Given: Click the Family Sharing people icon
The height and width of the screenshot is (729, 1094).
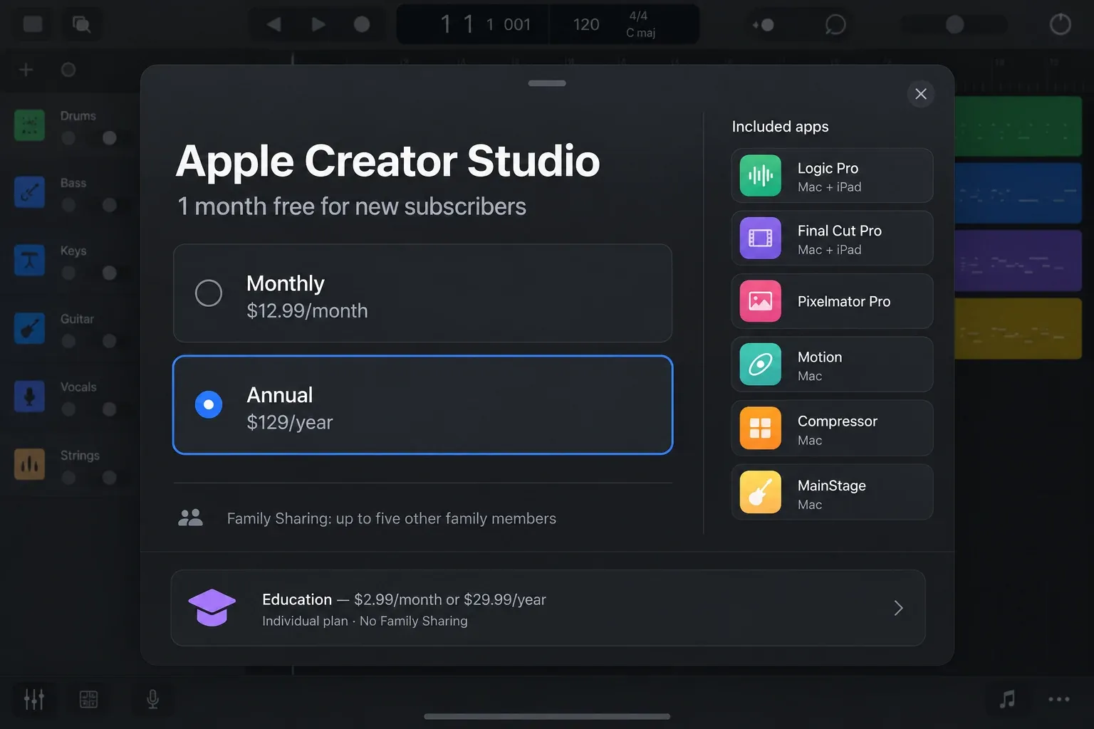Looking at the screenshot, I should pyautogui.click(x=190, y=518).
